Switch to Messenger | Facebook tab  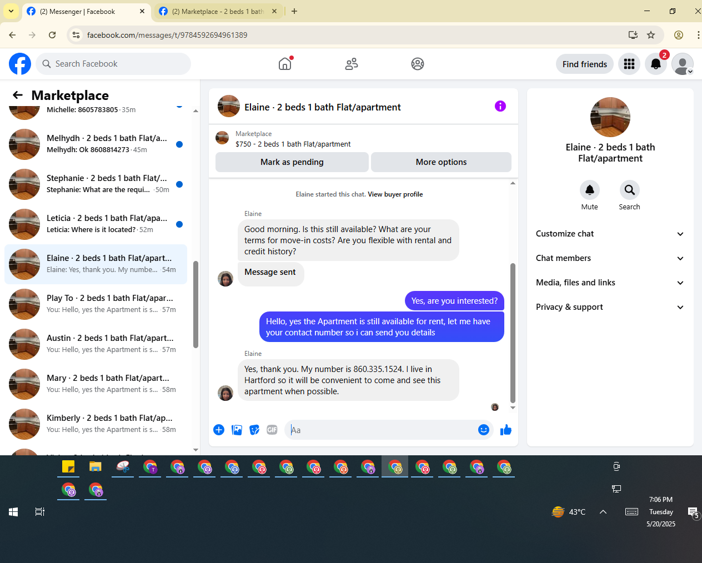click(86, 11)
